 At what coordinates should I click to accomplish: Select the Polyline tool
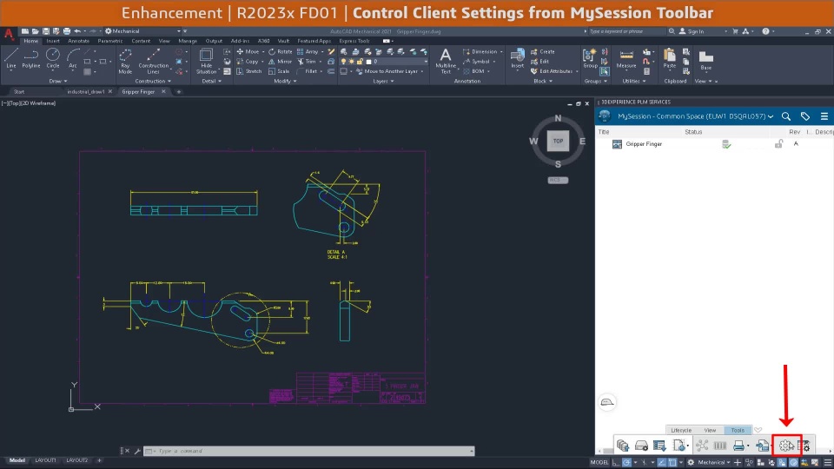click(x=31, y=58)
